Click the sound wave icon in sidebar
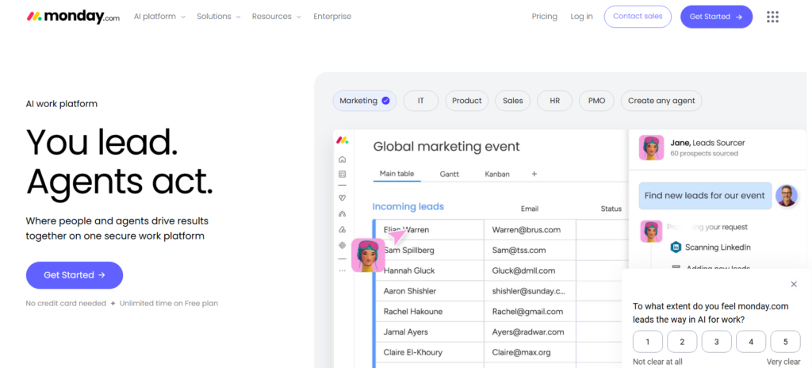The image size is (812, 368). 342,245
